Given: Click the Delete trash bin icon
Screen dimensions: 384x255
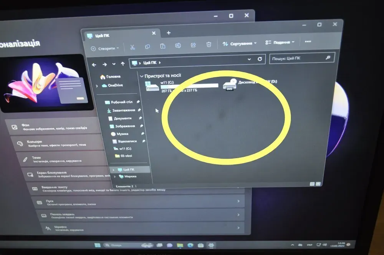Looking at the screenshot, I should point(209,45).
